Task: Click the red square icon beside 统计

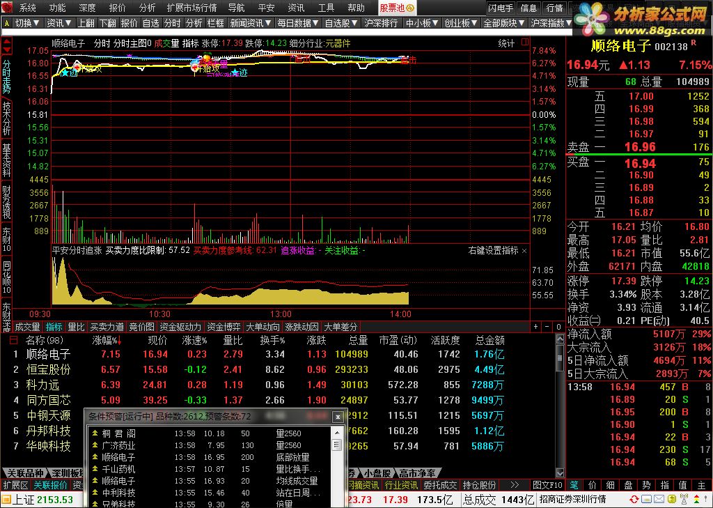Action: 525,43
